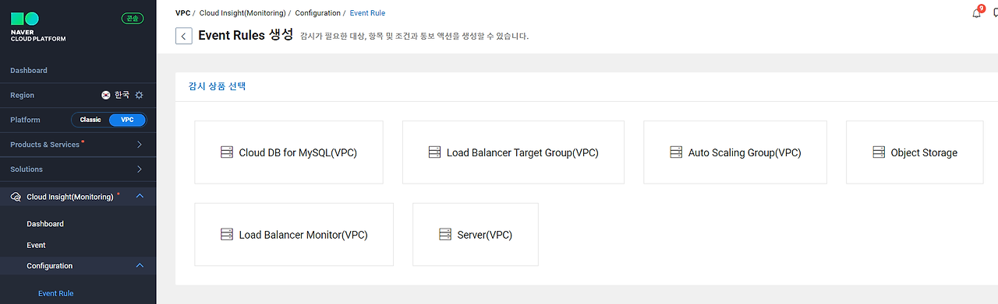Click the Naver Cloud Platform logo
998x304 pixels.
click(x=37, y=27)
